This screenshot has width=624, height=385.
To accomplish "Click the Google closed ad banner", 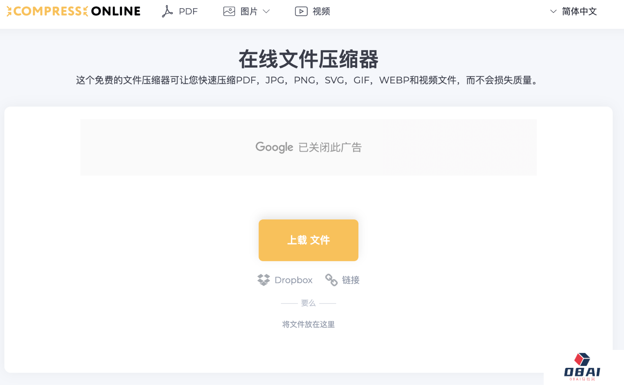I will (308, 147).
